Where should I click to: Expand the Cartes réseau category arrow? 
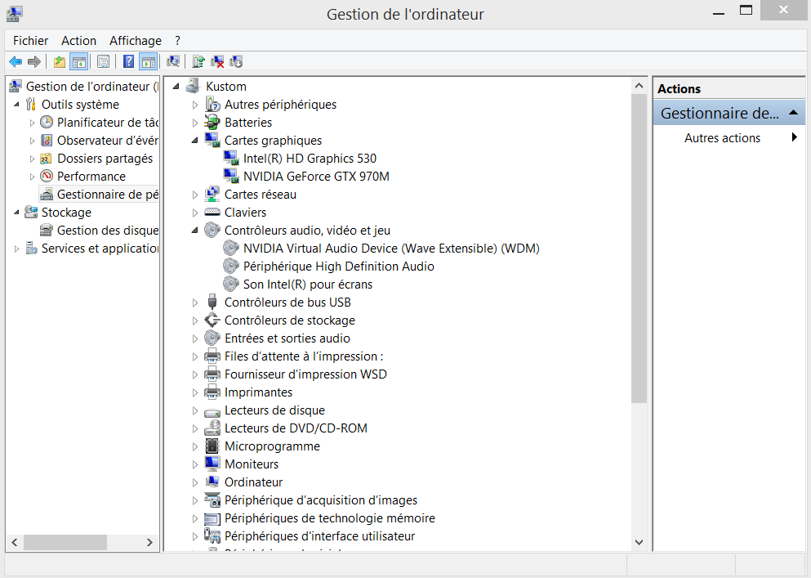195,195
